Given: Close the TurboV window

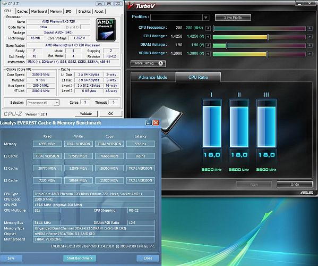Looking at the screenshot, I should (310, 3).
